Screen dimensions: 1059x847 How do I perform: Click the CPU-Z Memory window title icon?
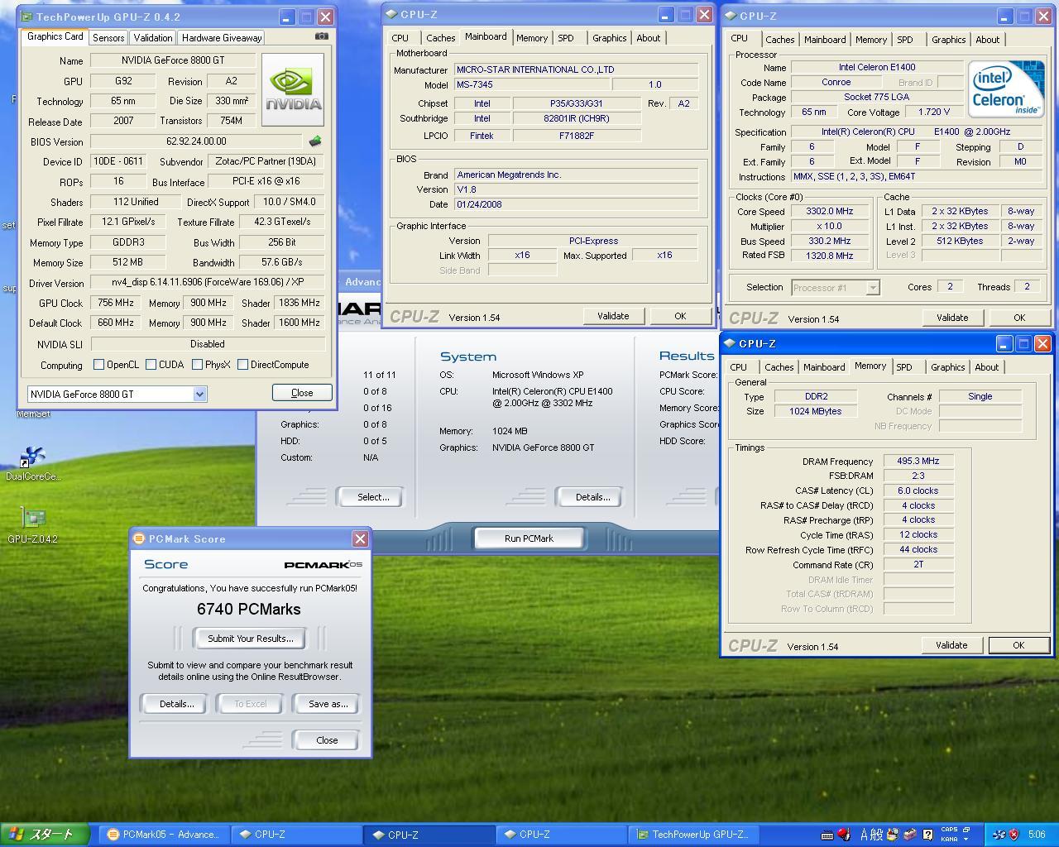730,343
